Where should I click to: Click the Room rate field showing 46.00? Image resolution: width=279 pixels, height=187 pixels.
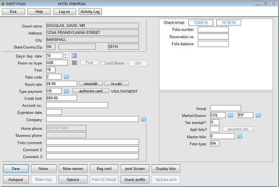click(x=61, y=84)
